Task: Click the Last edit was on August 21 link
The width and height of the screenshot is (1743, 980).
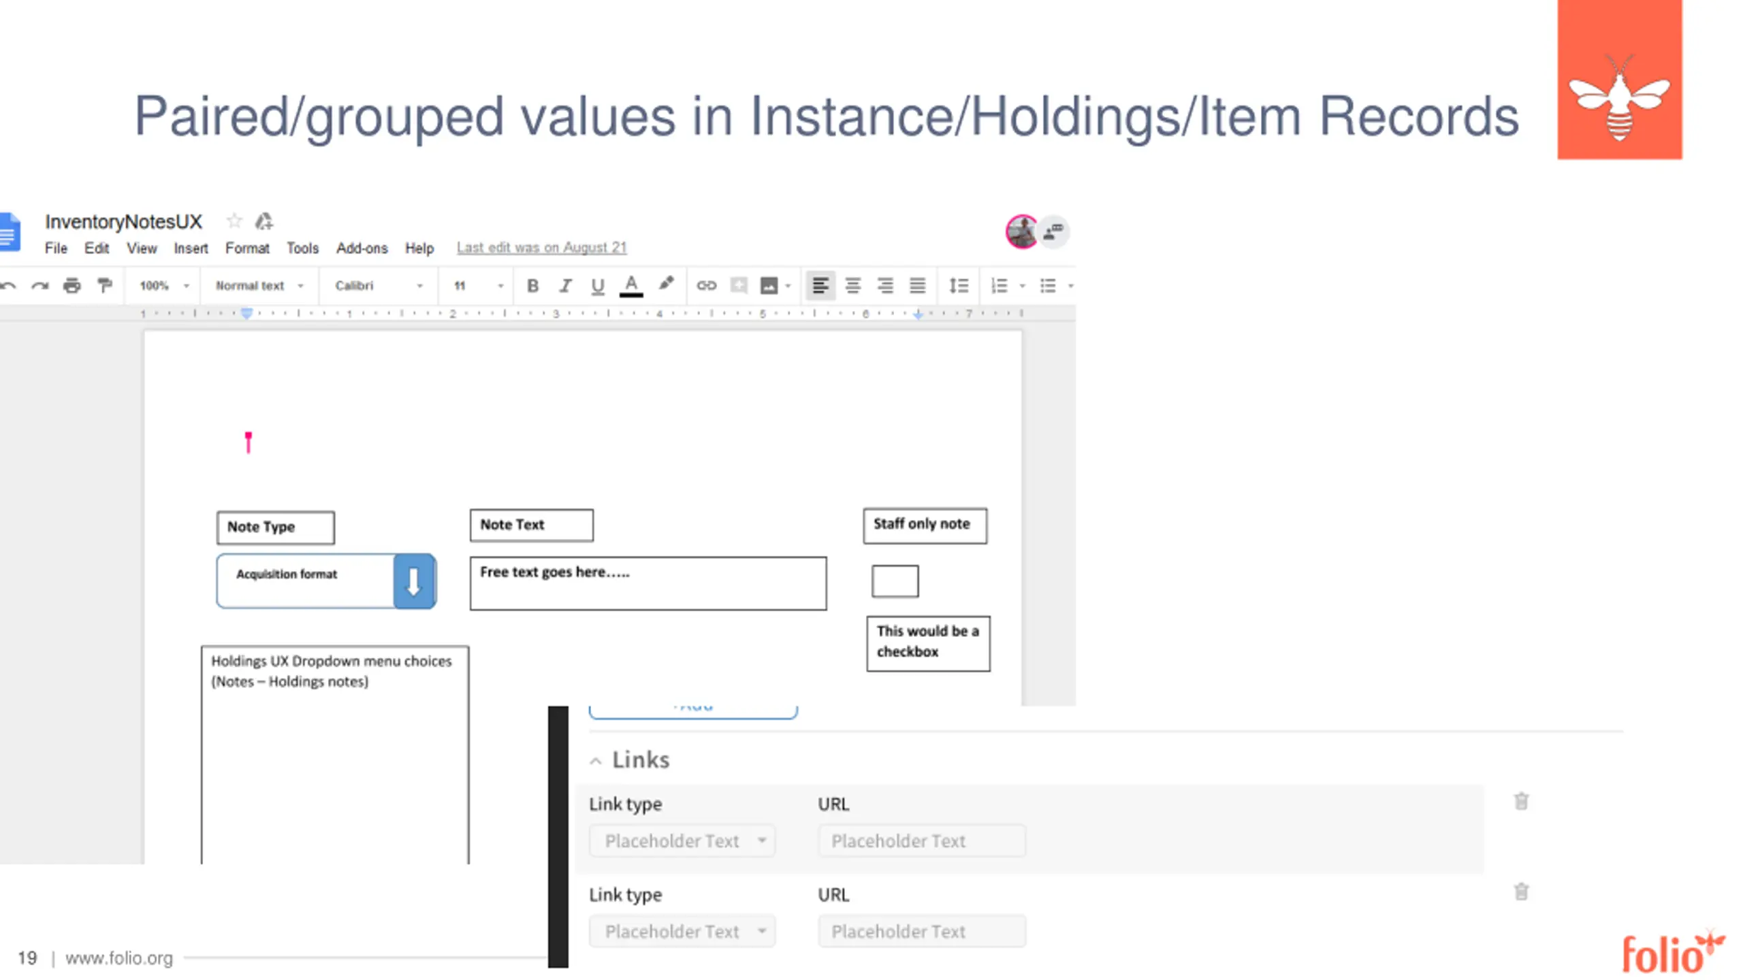Action: coord(541,248)
